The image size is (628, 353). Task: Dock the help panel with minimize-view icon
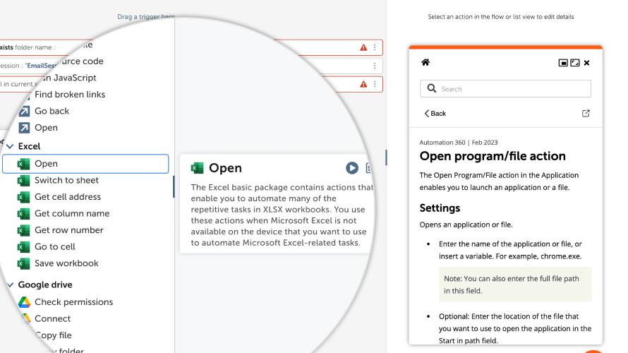pyautogui.click(x=563, y=63)
